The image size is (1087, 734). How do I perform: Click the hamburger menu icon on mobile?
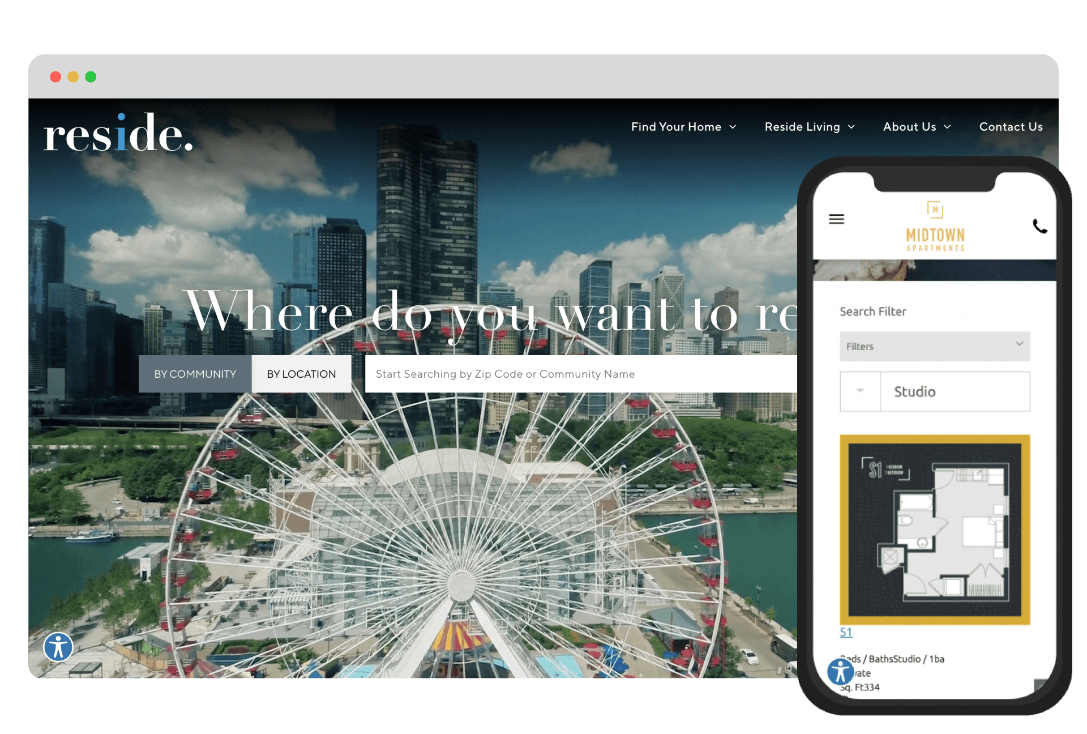837,218
